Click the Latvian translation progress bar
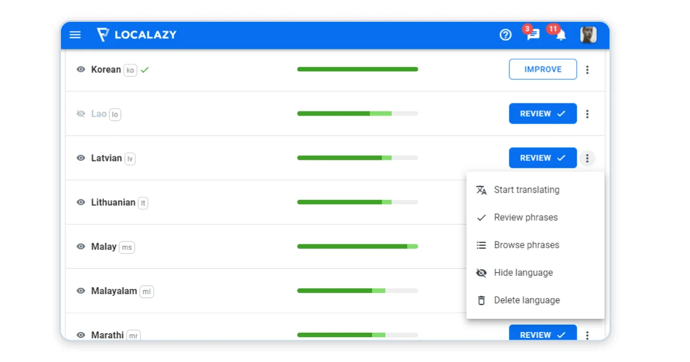 click(x=357, y=157)
